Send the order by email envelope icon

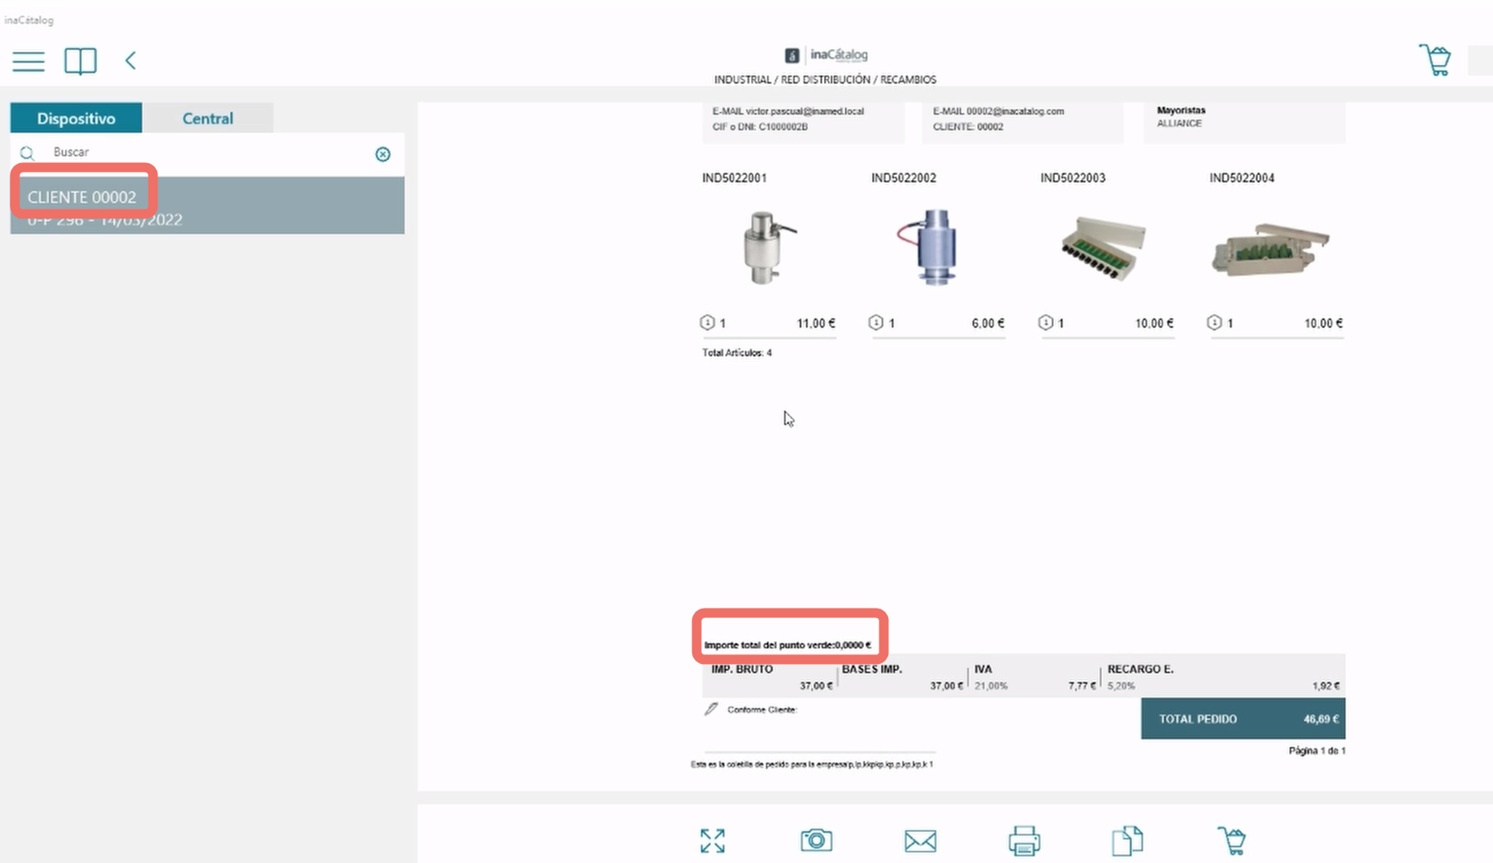[x=920, y=841]
